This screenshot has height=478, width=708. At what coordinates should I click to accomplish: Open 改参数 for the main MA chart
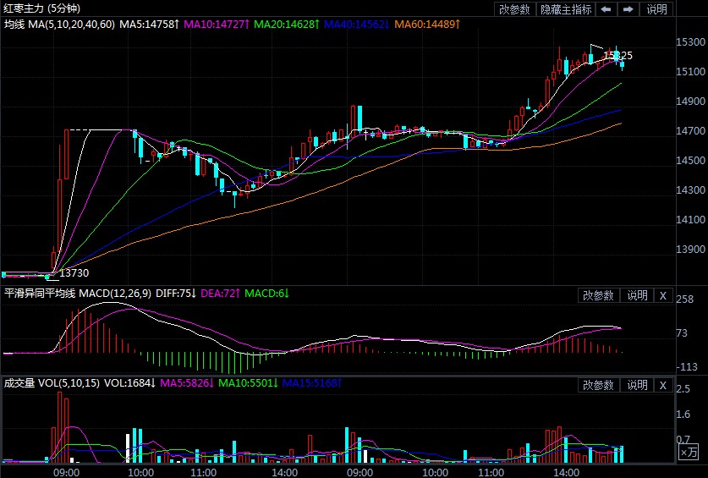514,9
